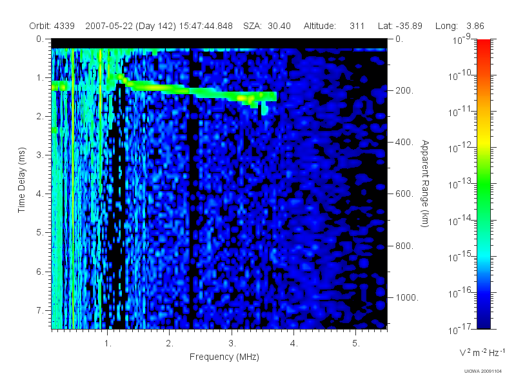This screenshot has width=516, height=387.
Task: Click the bright yellow-green echo peak near 3.2 MHz
Action: point(245,98)
